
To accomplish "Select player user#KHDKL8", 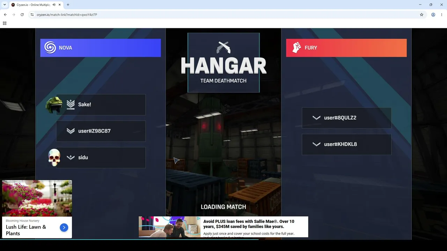I will pos(347,144).
